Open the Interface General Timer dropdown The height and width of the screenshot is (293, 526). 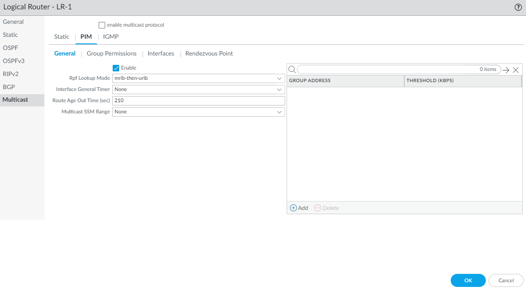tap(279, 89)
